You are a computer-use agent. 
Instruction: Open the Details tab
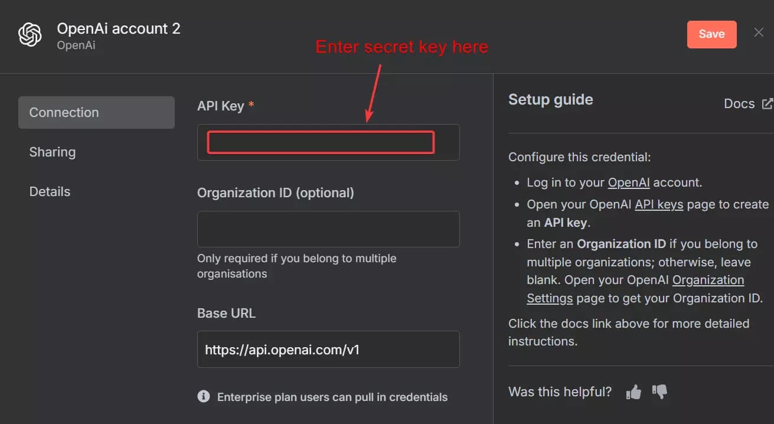[49, 191]
